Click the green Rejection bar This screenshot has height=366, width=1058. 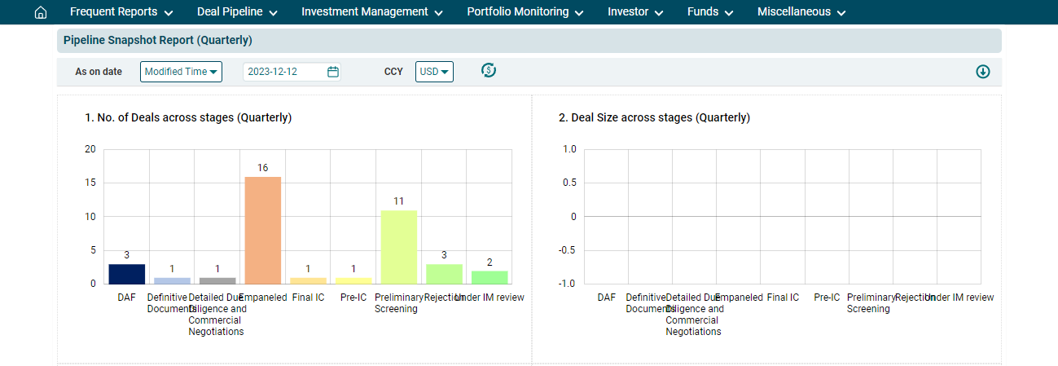click(444, 274)
